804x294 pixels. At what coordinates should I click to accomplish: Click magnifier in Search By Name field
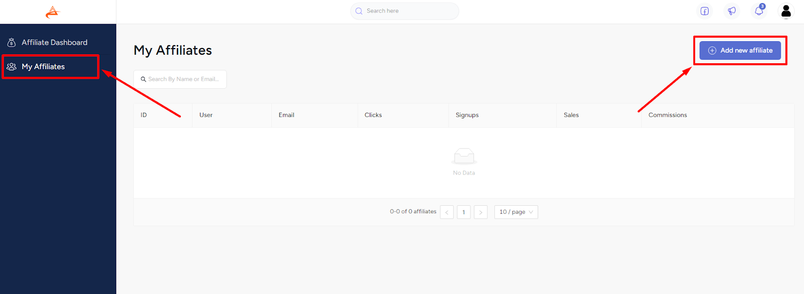click(143, 79)
